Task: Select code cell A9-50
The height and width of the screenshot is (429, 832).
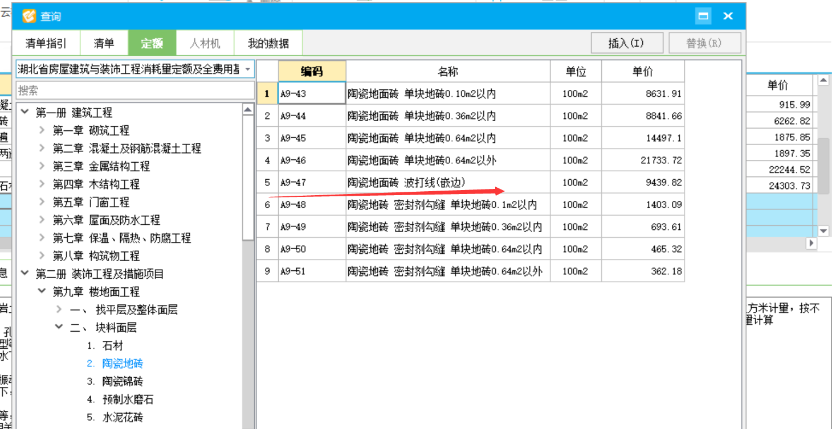Action: pyautogui.click(x=312, y=249)
